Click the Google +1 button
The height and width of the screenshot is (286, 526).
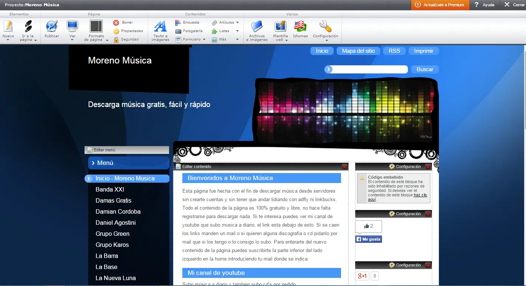(362, 276)
